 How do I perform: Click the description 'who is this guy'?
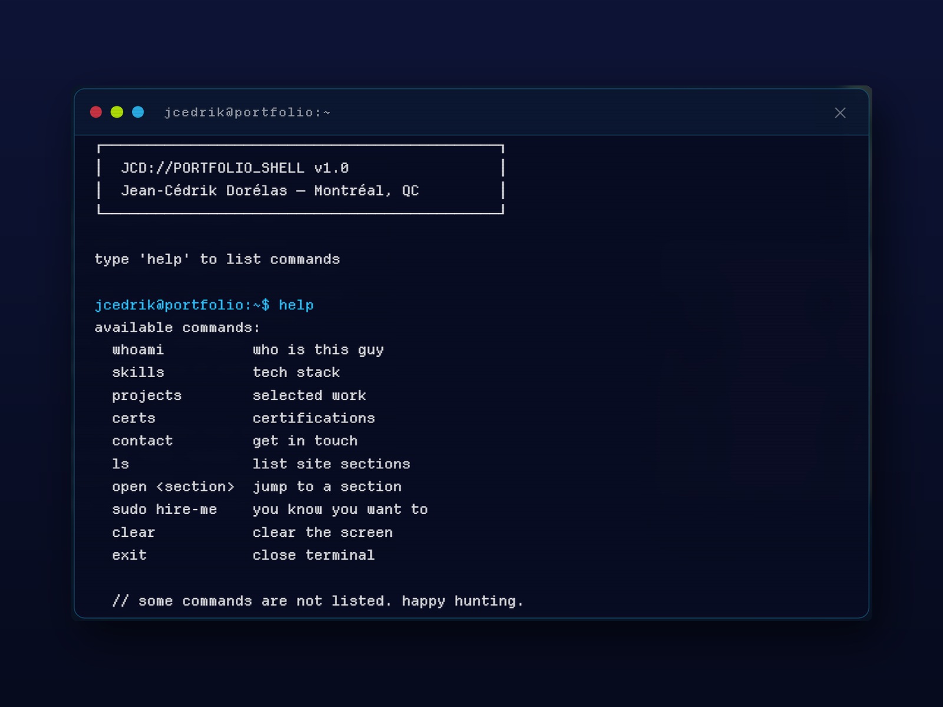(x=318, y=350)
